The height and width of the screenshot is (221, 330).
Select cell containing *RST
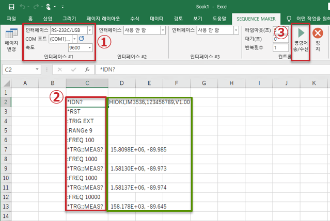coord(87,112)
